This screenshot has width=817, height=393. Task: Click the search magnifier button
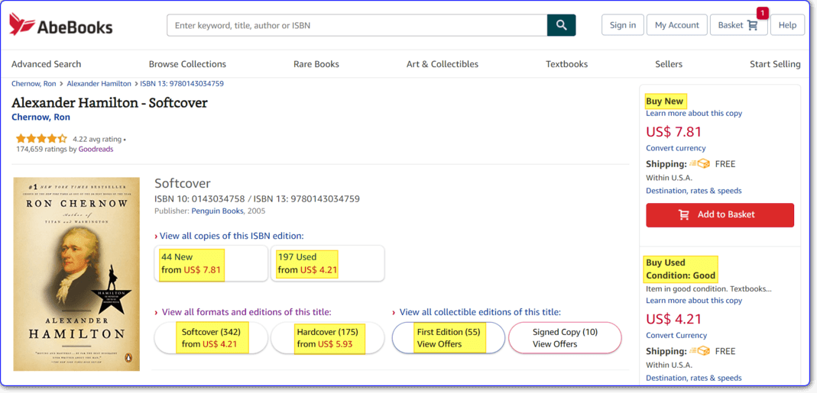click(x=561, y=25)
